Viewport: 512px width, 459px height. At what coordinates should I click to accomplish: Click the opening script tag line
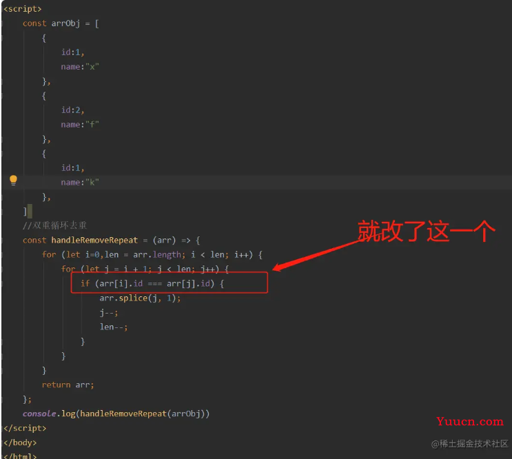23,9
